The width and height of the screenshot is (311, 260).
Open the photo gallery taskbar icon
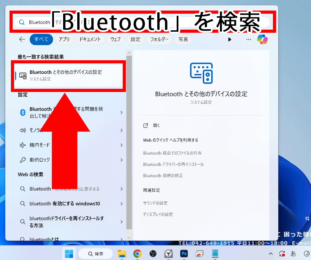[199, 254]
